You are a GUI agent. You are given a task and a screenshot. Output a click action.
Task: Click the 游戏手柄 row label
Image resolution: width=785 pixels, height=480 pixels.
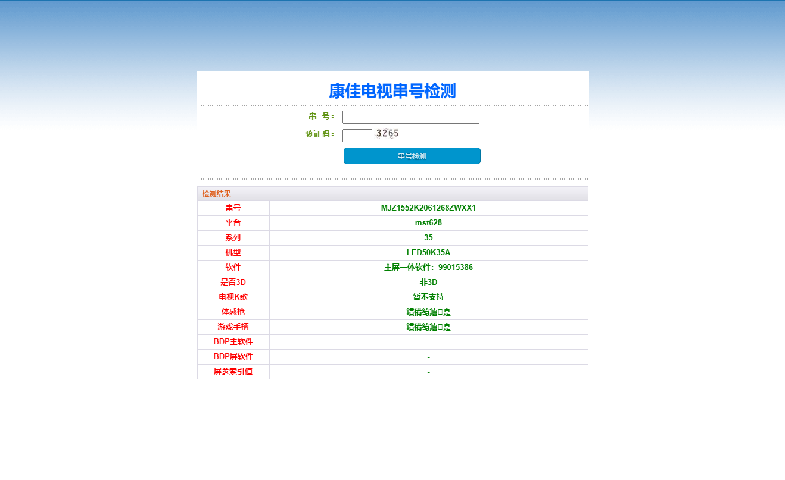tap(233, 327)
